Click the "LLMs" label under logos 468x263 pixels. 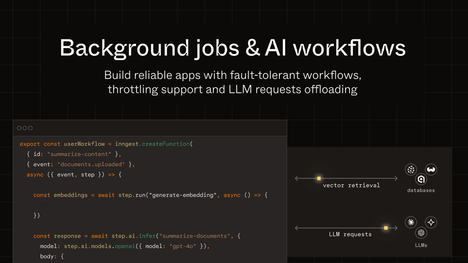pyautogui.click(x=421, y=245)
